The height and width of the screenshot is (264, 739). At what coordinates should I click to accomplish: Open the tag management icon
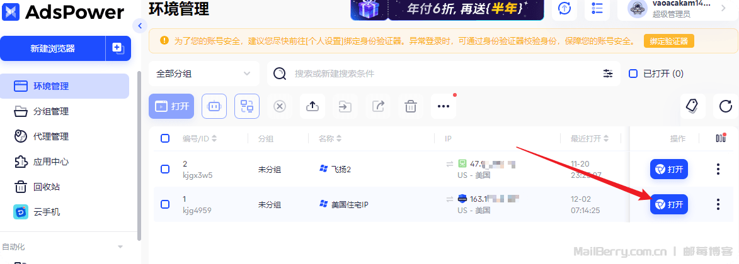693,106
